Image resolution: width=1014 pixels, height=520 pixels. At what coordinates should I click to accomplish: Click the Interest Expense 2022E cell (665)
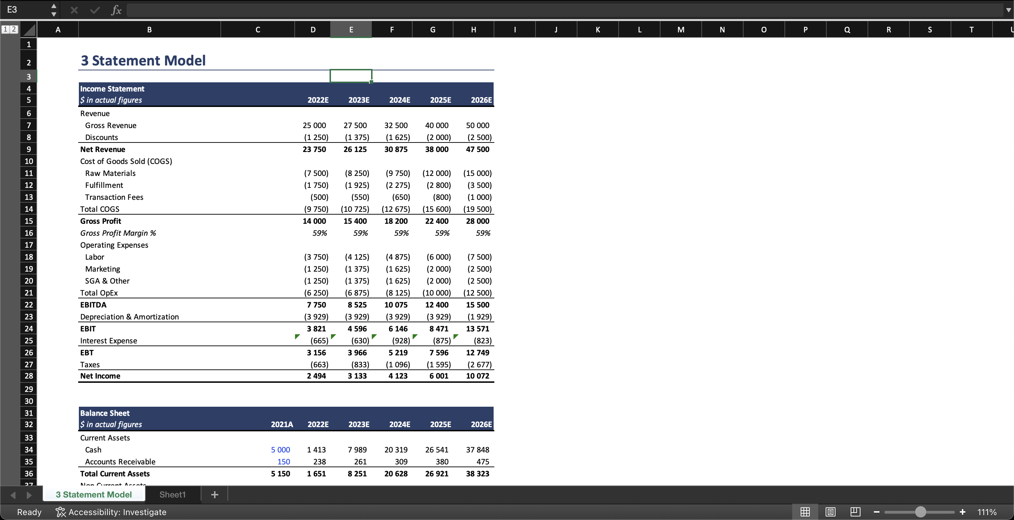(319, 341)
